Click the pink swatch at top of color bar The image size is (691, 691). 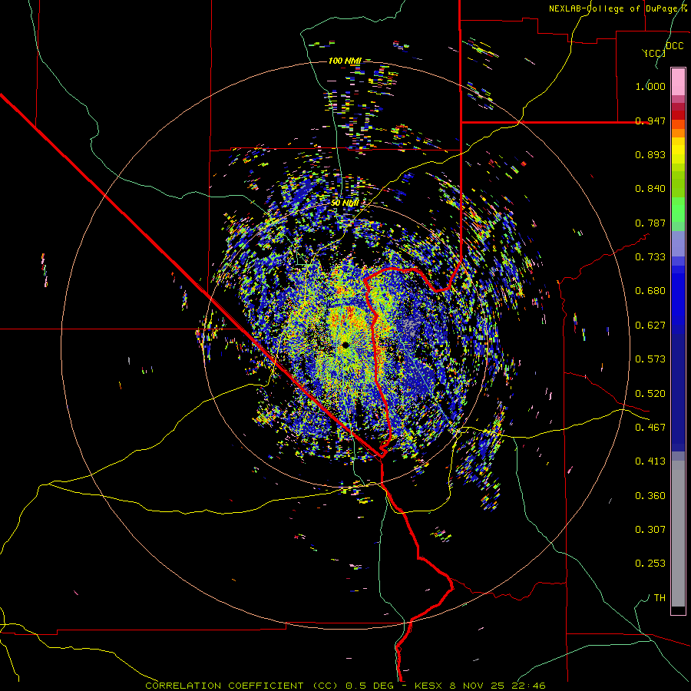tap(678, 81)
